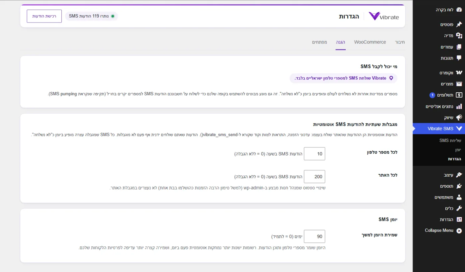Click the WooCommerce icon beside ווקומרס

point(459,73)
